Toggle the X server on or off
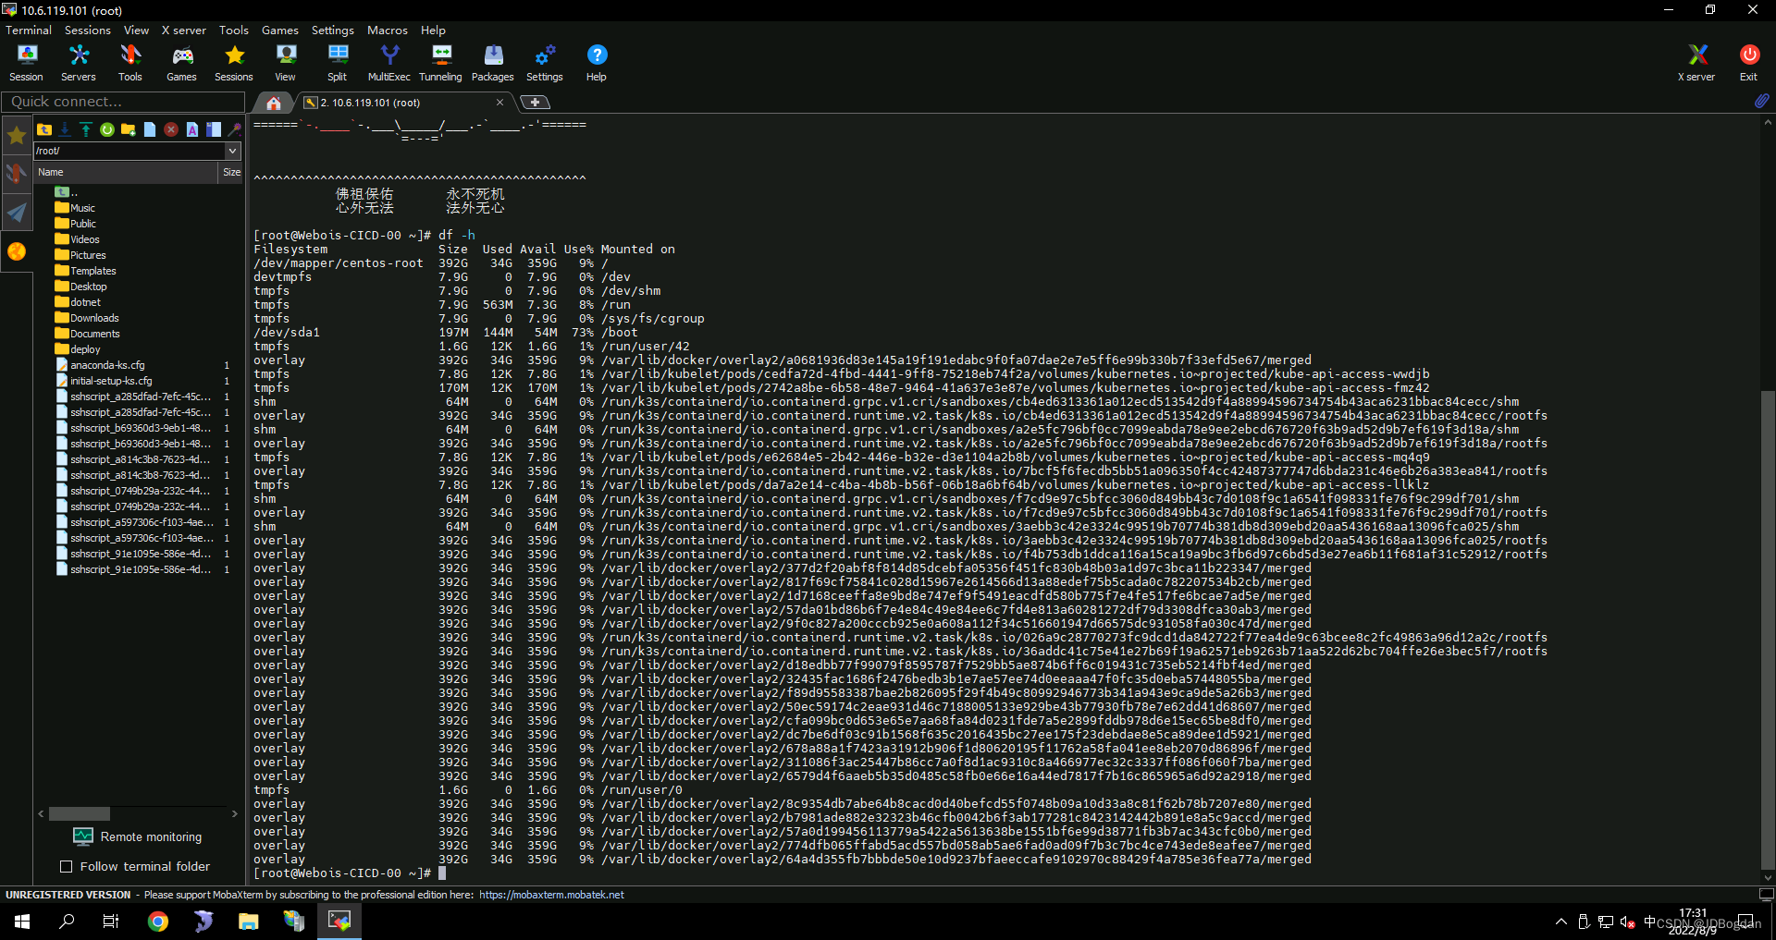This screenshot has height=940, width=1776. tap(1696, 62)
